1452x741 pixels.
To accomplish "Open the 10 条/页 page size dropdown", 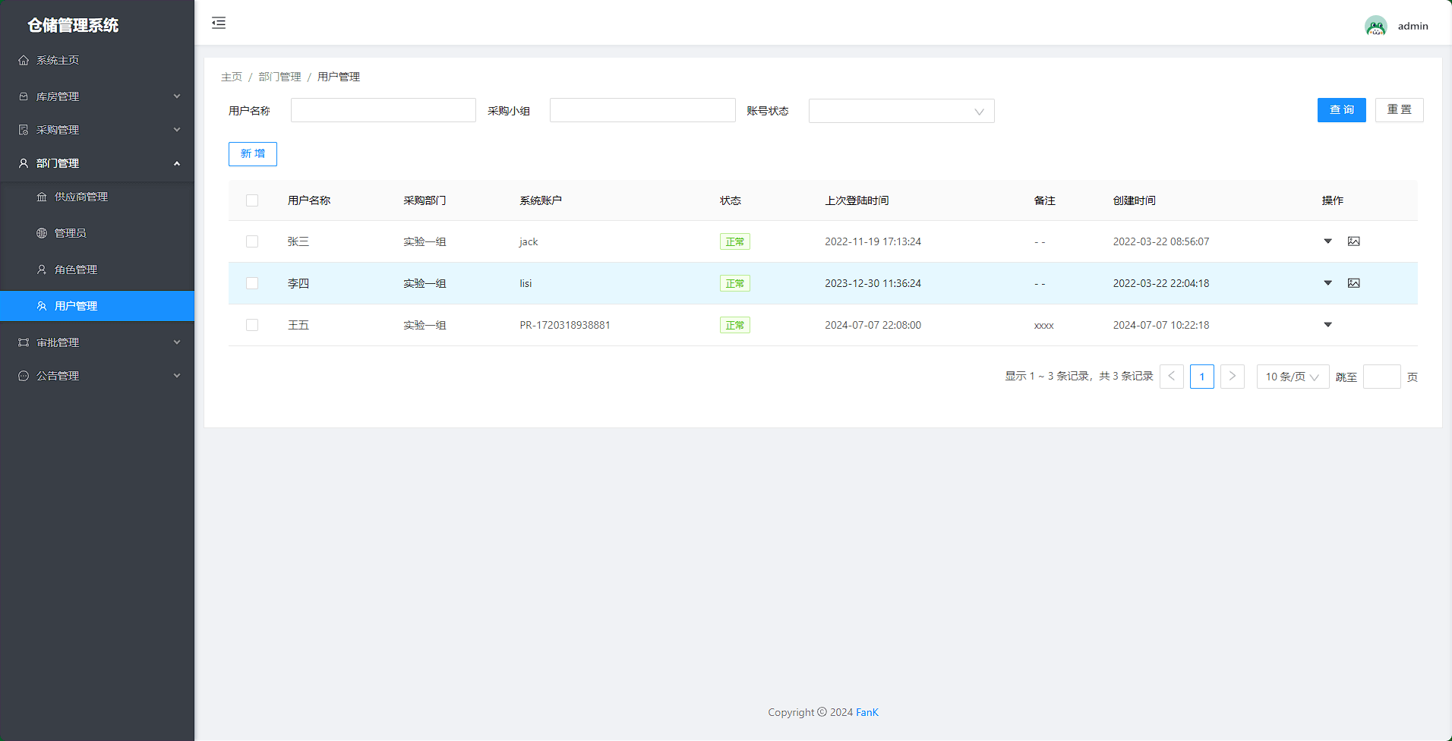I will tap(1292, 376).
